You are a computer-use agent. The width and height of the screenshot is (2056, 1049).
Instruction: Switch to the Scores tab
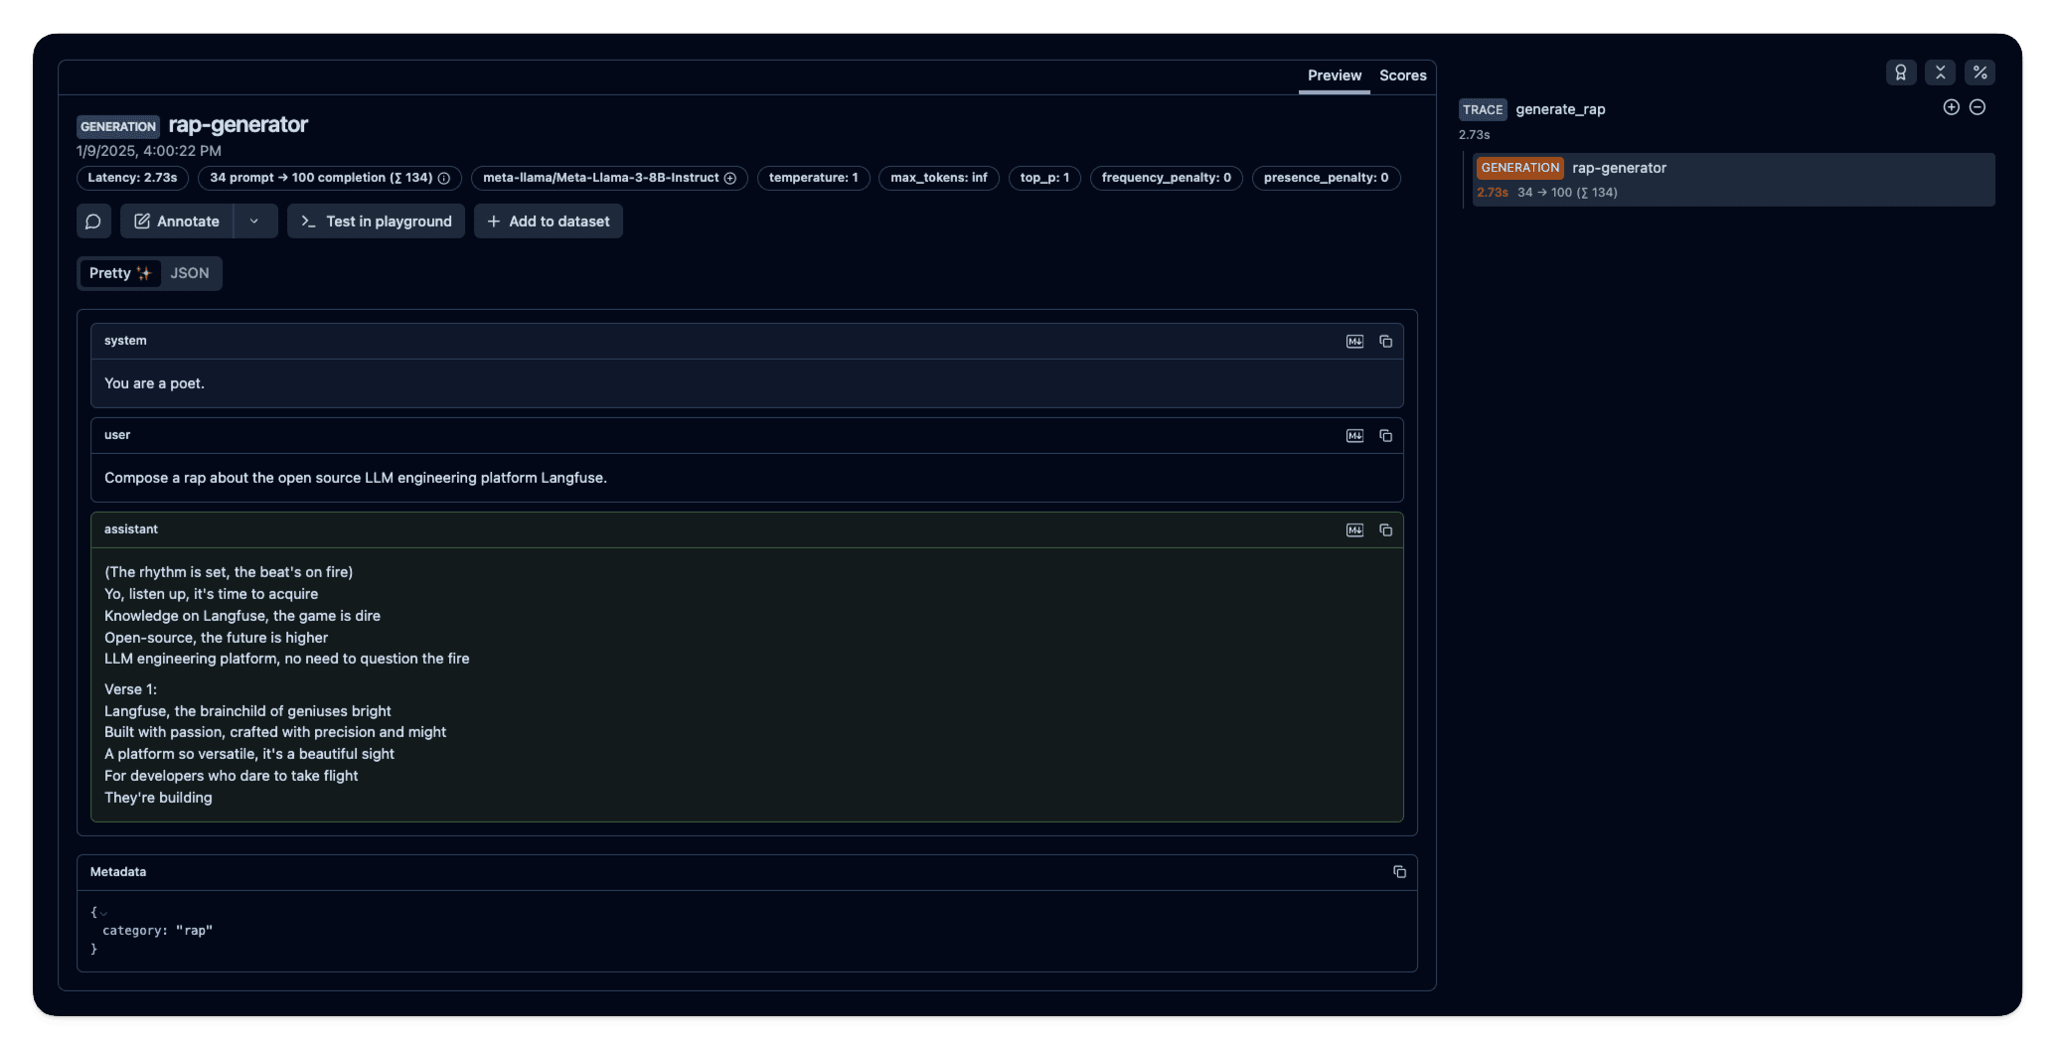(x=1402, y=75)
